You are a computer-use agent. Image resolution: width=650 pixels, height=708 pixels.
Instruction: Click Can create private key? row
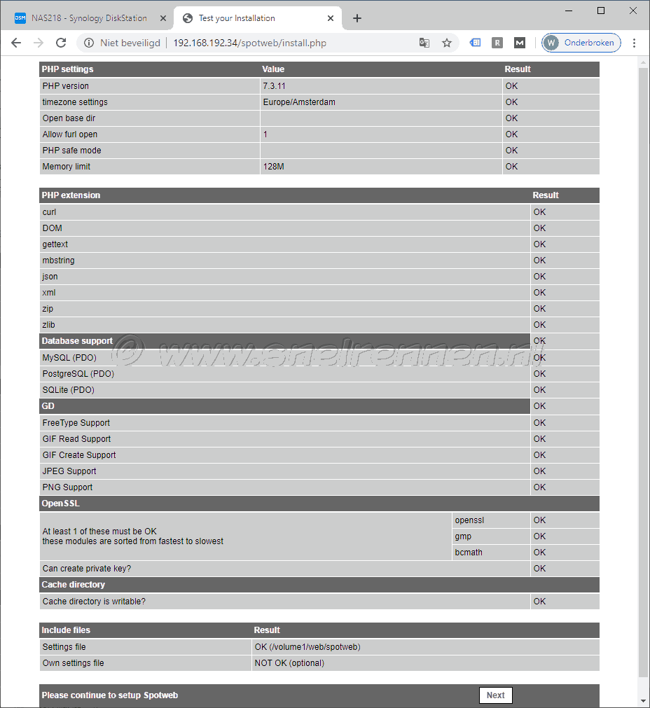(x=319, y=569)
